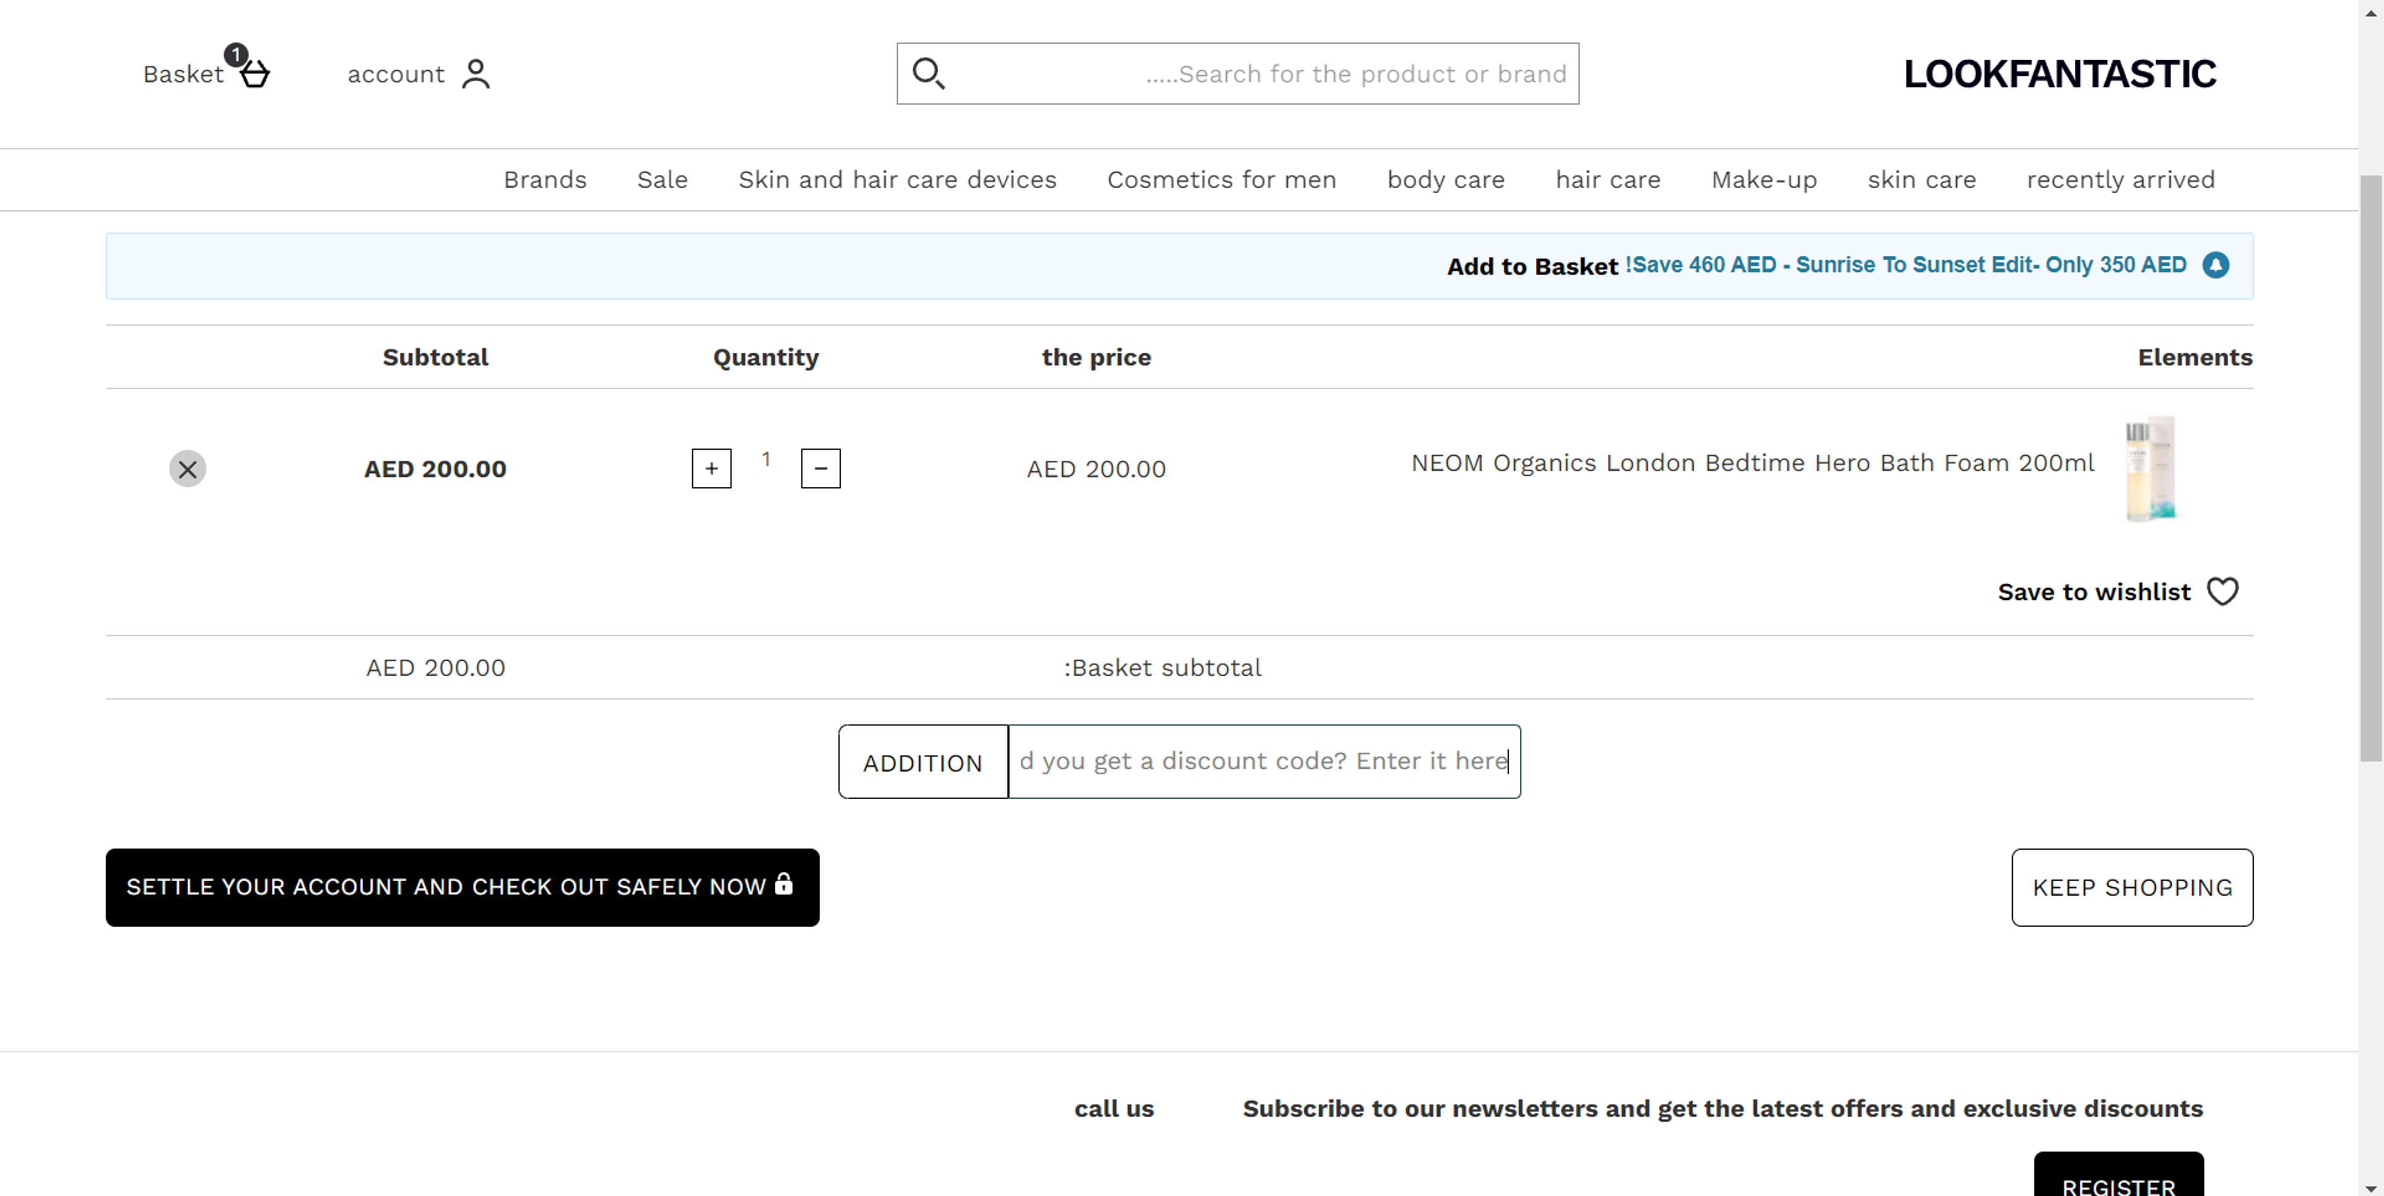Click the discount code input field
This screenshot has width=2384, height=1196.
coord(1264,762)
